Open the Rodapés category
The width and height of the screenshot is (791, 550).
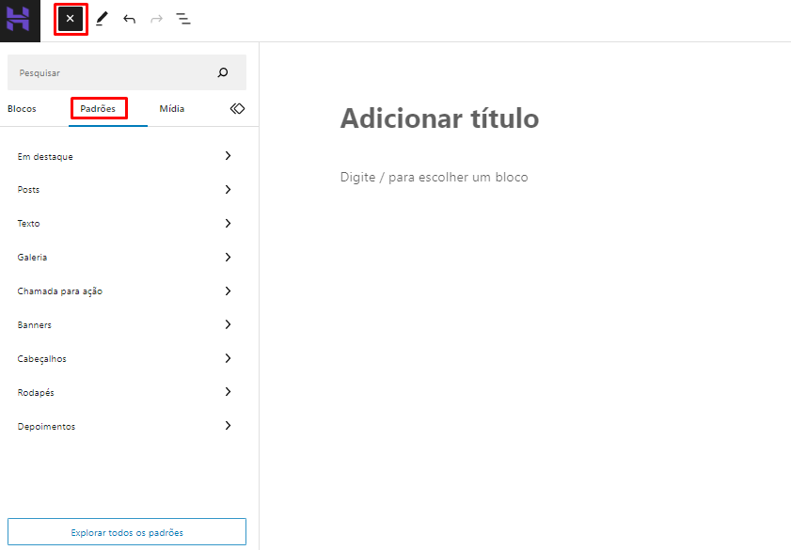click(x=126, y=392)
